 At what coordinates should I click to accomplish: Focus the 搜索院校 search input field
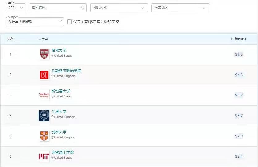tap(57, 8)
